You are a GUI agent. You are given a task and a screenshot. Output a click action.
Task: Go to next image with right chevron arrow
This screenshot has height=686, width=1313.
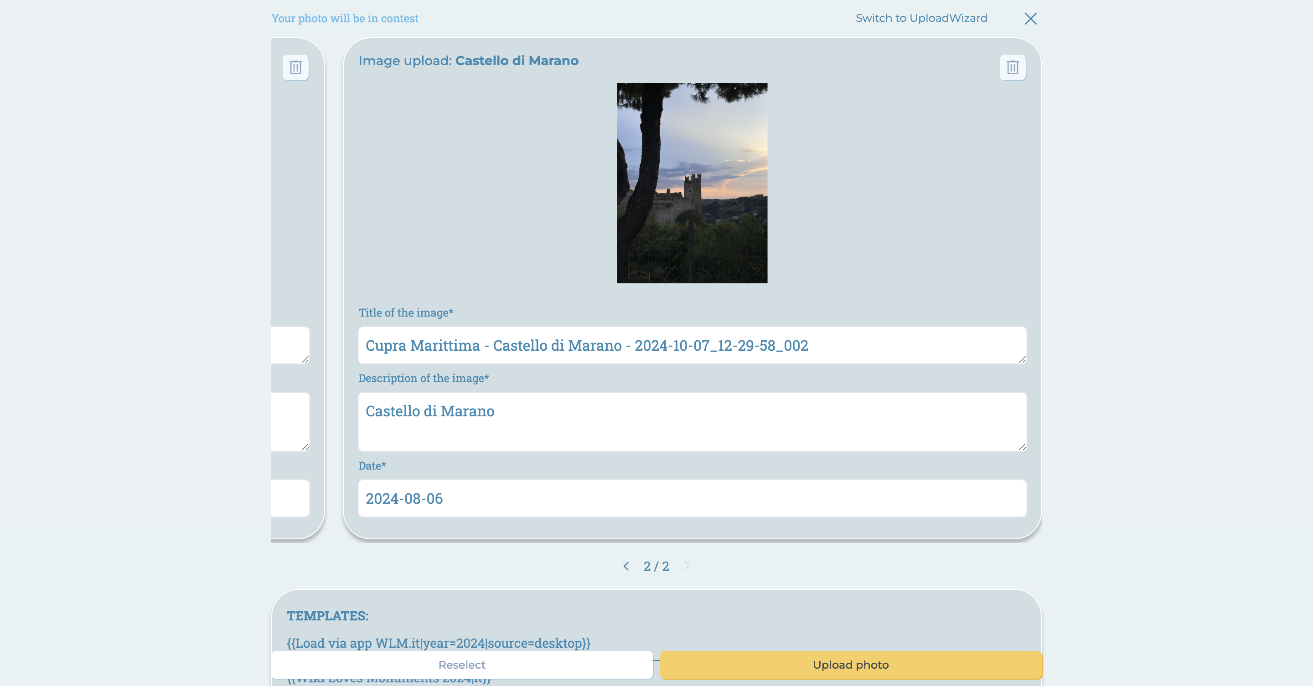click(x=687, y=566)
